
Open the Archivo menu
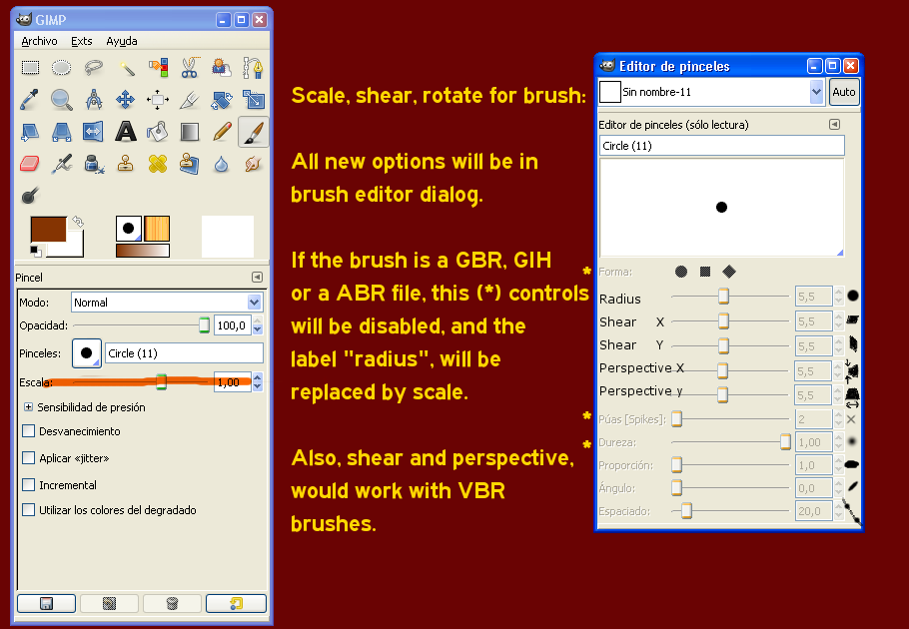pos(38,41)
